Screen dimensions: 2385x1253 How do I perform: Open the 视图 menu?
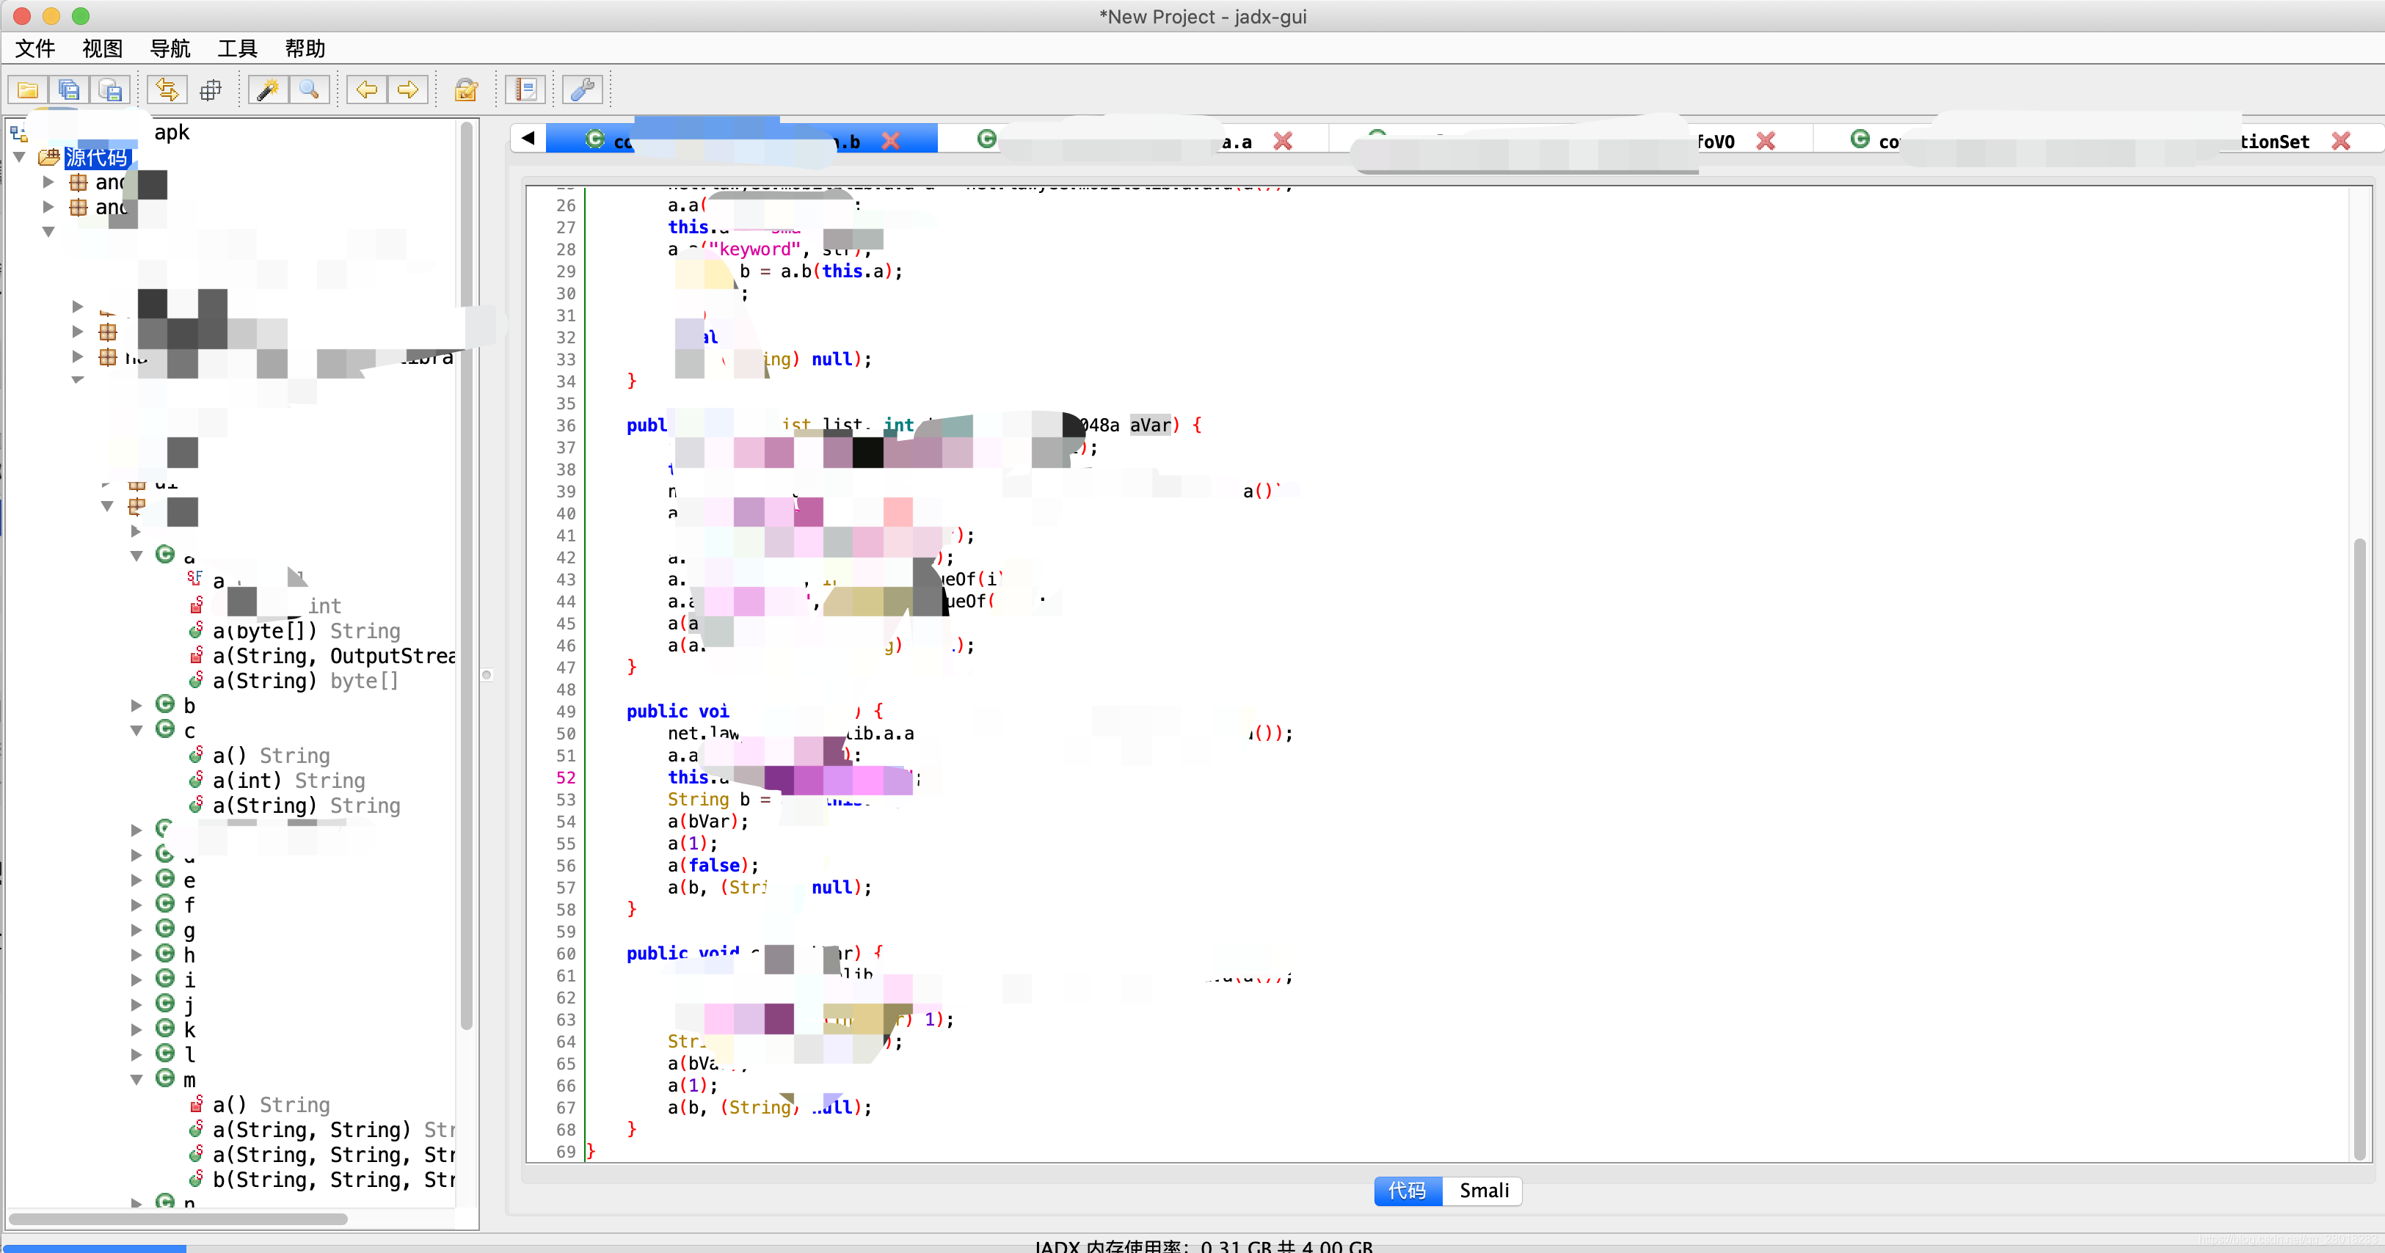103,48
